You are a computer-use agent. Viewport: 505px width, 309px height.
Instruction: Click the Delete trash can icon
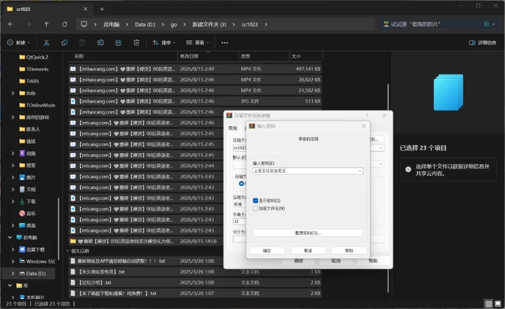click(x=136, y=42)
